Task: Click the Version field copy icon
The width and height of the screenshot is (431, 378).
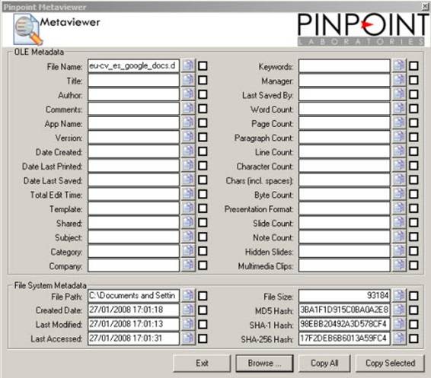Action: point(188,137)
